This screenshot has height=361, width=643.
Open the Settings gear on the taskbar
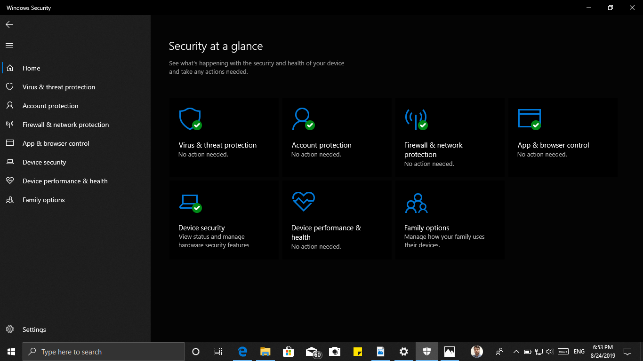[403, 352]
